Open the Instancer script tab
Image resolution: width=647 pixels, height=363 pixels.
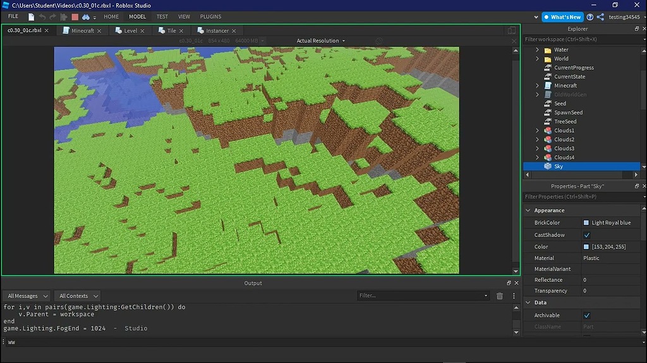click(x=217, y=30)
